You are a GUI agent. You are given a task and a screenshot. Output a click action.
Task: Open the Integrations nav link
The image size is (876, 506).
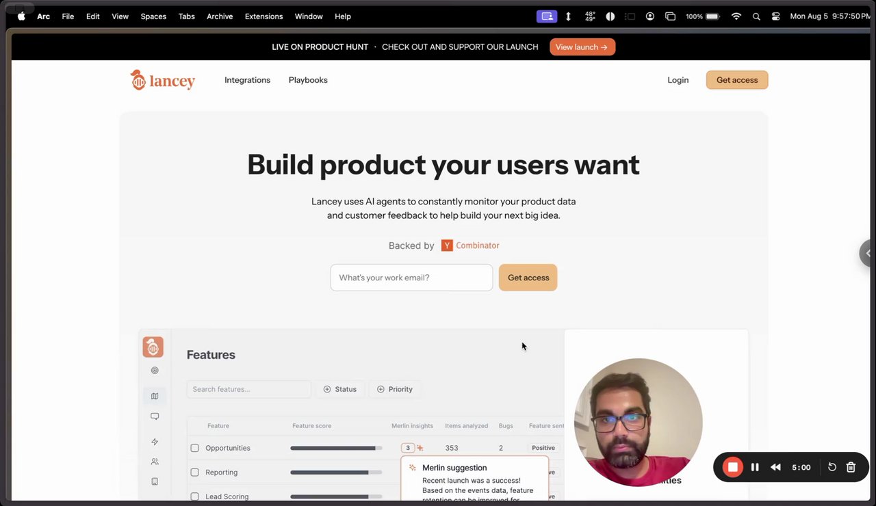tap(247, 80)
